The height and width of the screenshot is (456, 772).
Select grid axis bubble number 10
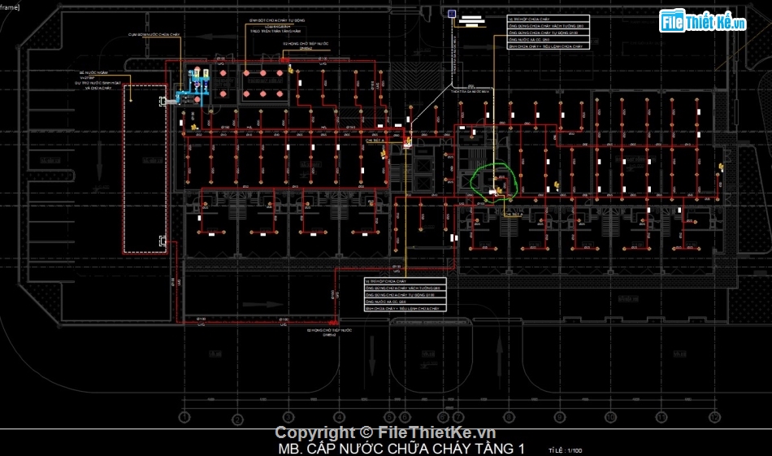[x=610, y=417]
